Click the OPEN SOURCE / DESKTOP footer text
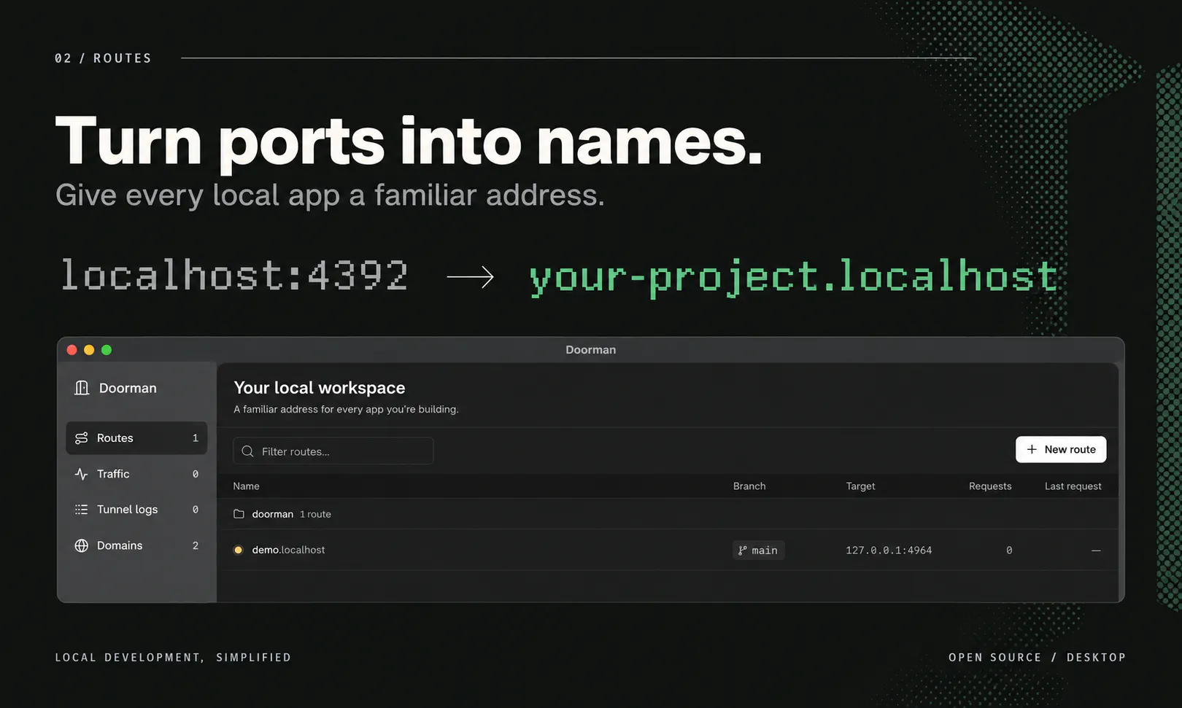 1037,658
